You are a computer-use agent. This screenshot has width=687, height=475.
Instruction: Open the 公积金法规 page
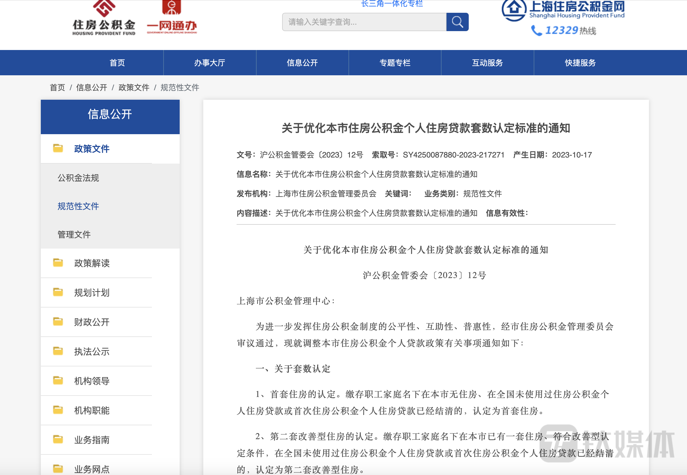pos(78,178)
